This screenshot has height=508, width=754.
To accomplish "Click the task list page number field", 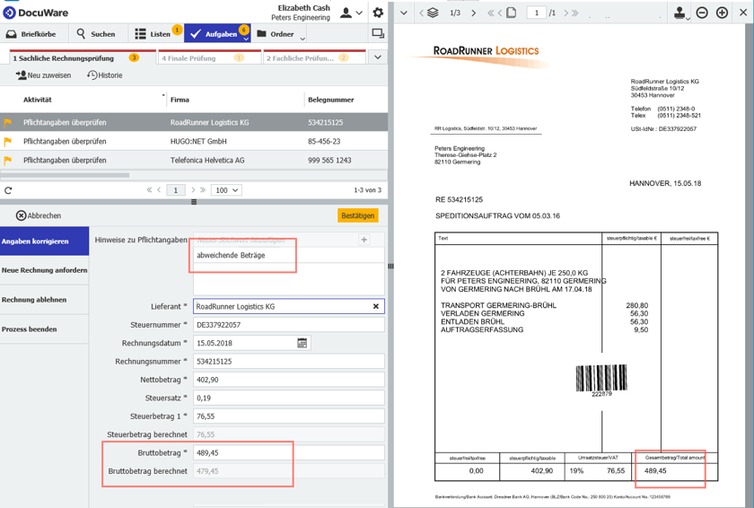I will tap(176, 190).
